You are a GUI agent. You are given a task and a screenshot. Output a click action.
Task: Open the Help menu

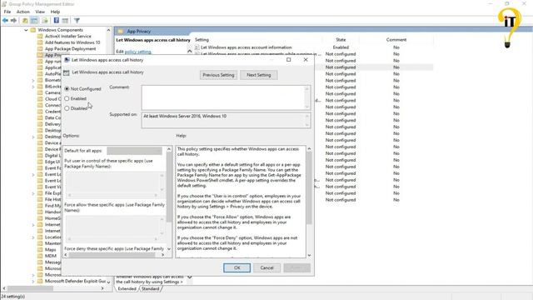(x=55, y=12)
